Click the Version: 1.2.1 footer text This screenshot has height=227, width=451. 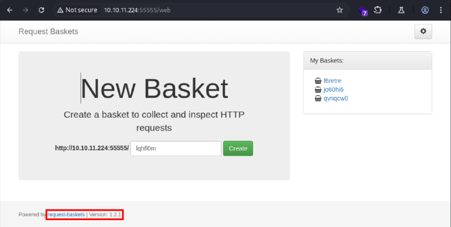pos(105,215)
